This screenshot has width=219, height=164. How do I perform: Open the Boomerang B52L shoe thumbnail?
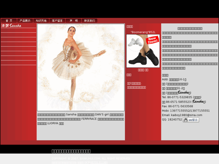pos(143,51)
